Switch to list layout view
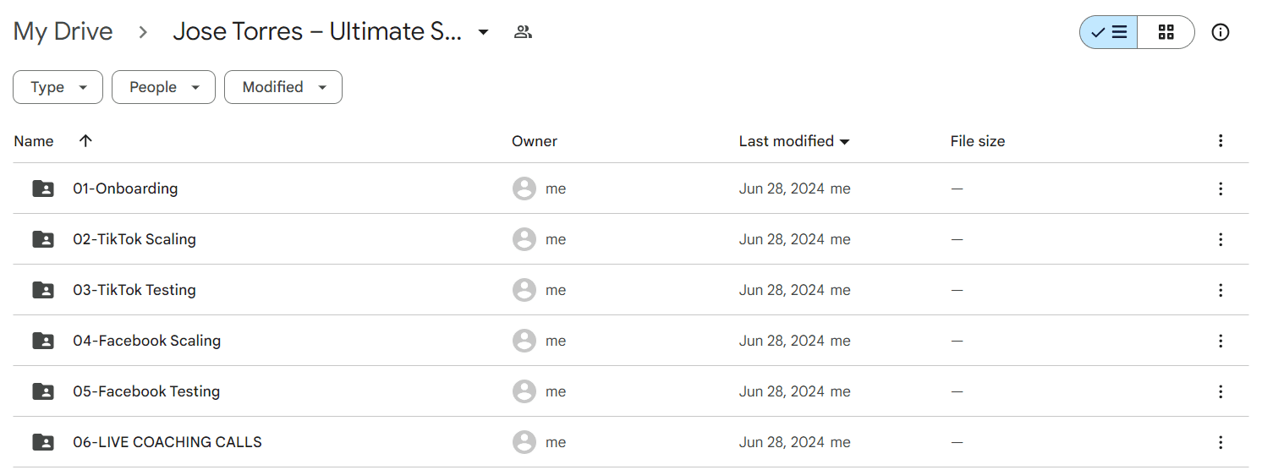 pyautogui.click(x=1108, y=32)
